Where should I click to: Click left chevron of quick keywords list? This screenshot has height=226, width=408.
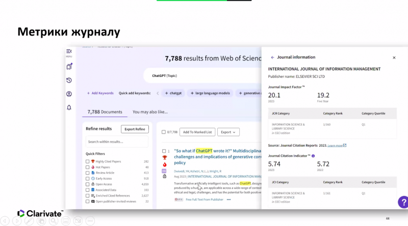tap(158, 93)
